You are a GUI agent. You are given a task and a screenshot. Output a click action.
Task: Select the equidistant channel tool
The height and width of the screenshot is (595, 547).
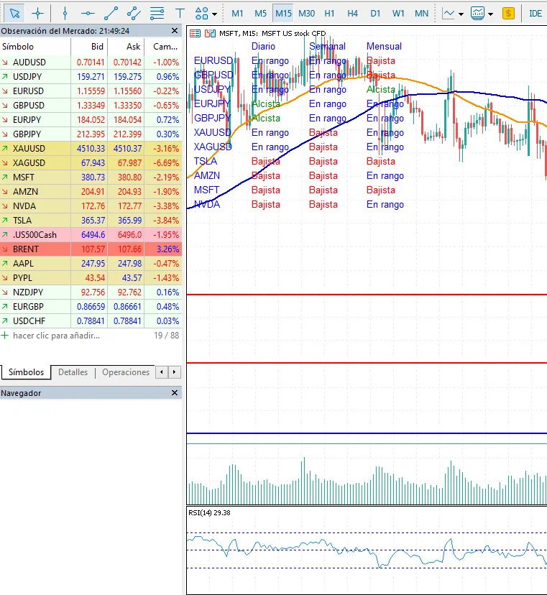click(134, 14)
